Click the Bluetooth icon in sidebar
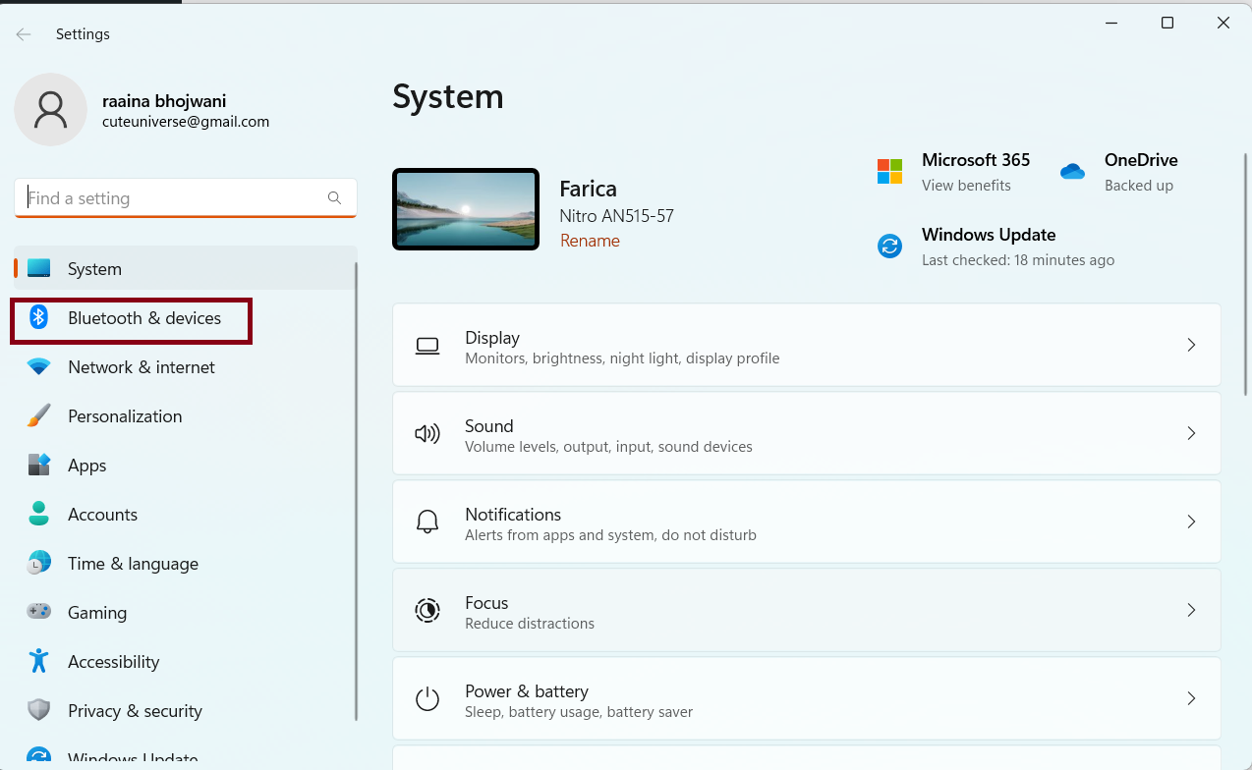The height and width of the screenshot is (770, 1252). point(39,317)
